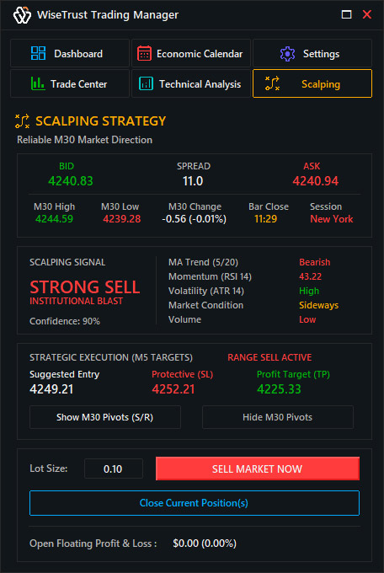Select the Suggested Entry value 4249.21

point(51,389)
